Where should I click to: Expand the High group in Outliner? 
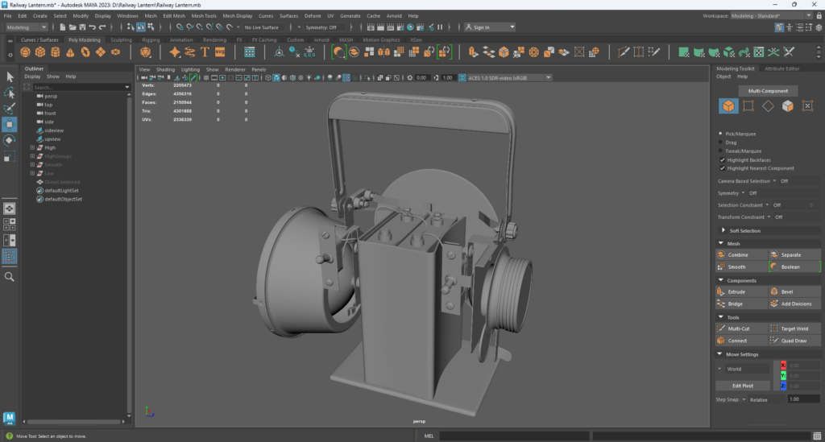[x=32, y=147]
